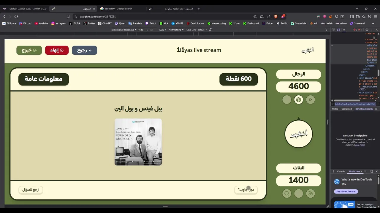Open the Leo AI sparkle icon
This screenshot has height=213, width=380.
pyautogui.click(x=364, y=17)
